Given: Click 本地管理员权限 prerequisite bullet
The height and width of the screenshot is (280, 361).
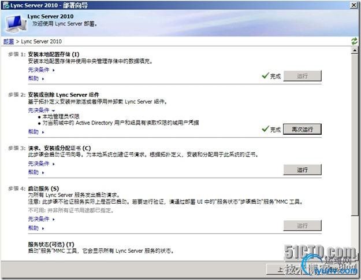Looking at the screenshot, I should [x=61, y=116].
